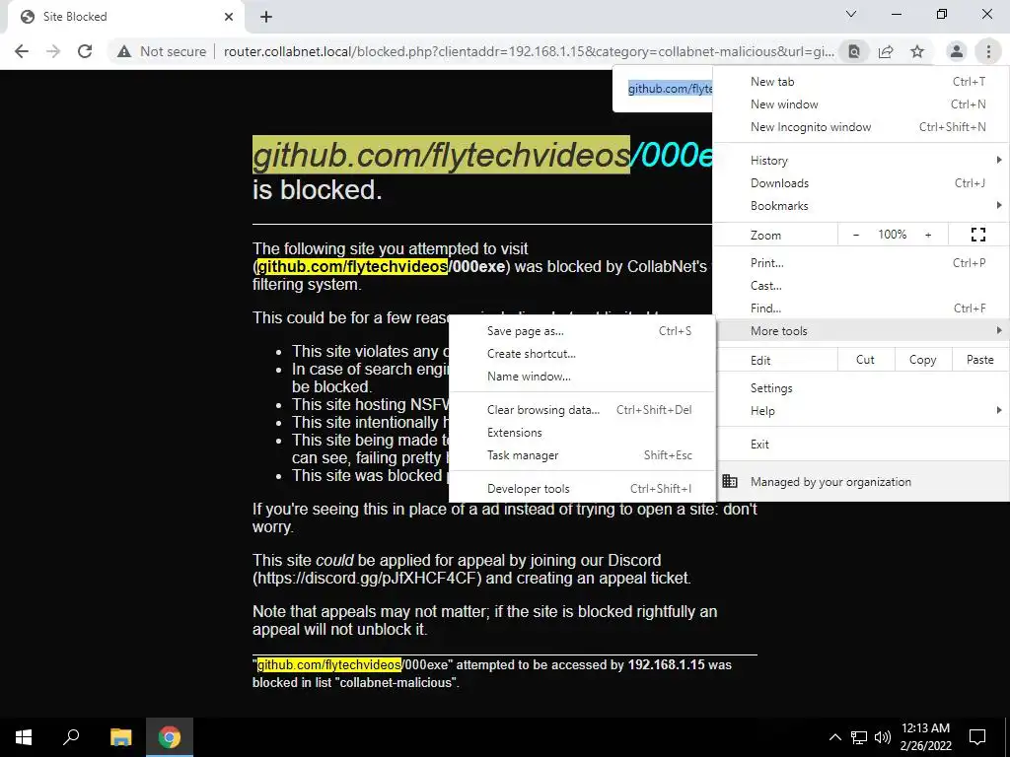Show hidden system tray icons
Screen dimensions: 1010x757
pos(834,737)
